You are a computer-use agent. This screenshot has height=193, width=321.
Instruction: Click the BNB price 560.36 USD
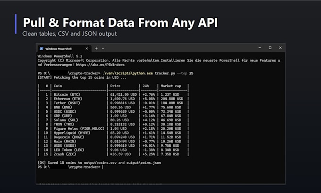(120, 107)
